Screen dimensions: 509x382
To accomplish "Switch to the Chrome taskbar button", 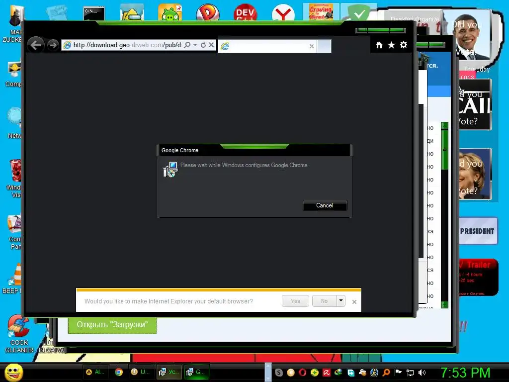I will click(x=119, y=372).
